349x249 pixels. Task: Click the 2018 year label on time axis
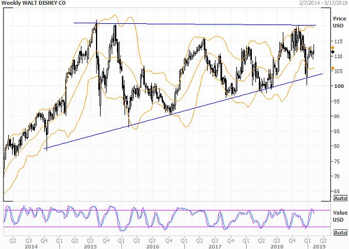tap(277, 247)
